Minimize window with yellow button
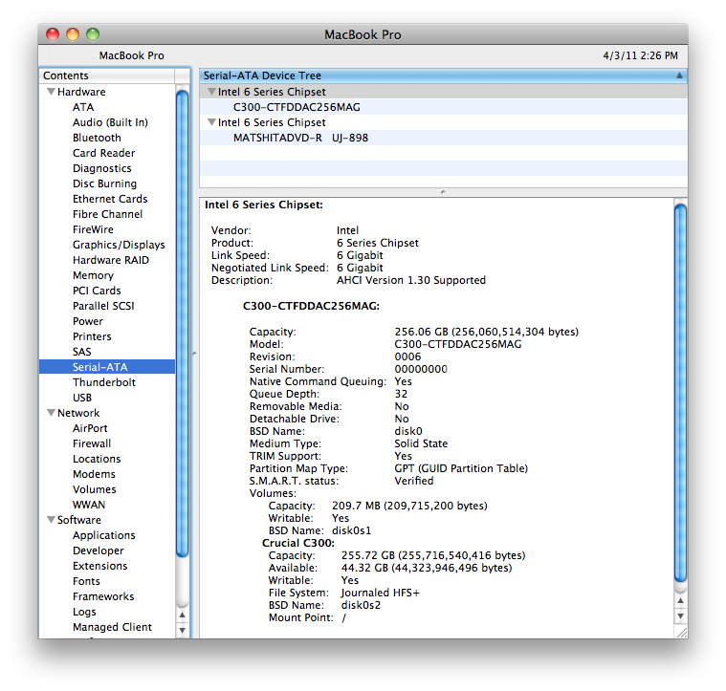726x691 pixels. [x=73, y=34]
